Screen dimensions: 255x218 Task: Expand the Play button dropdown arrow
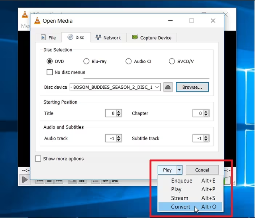179,170
